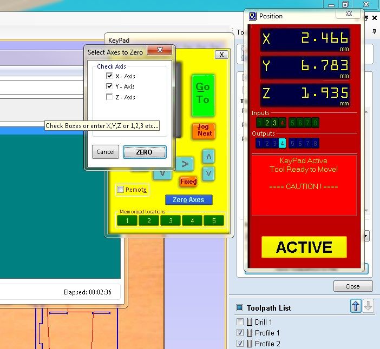The height and width of the screenshot is (349, 380).
Task: Click the Fixed button on KeyPad
Action: pyautogui.click(x=188, y=182)
